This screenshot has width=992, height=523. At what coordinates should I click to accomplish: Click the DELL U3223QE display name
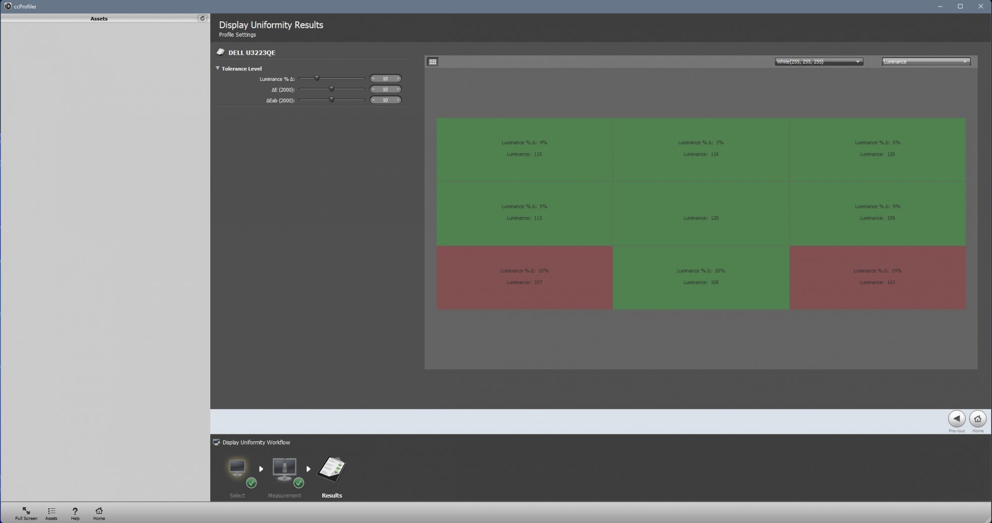[x=252, y=53]
